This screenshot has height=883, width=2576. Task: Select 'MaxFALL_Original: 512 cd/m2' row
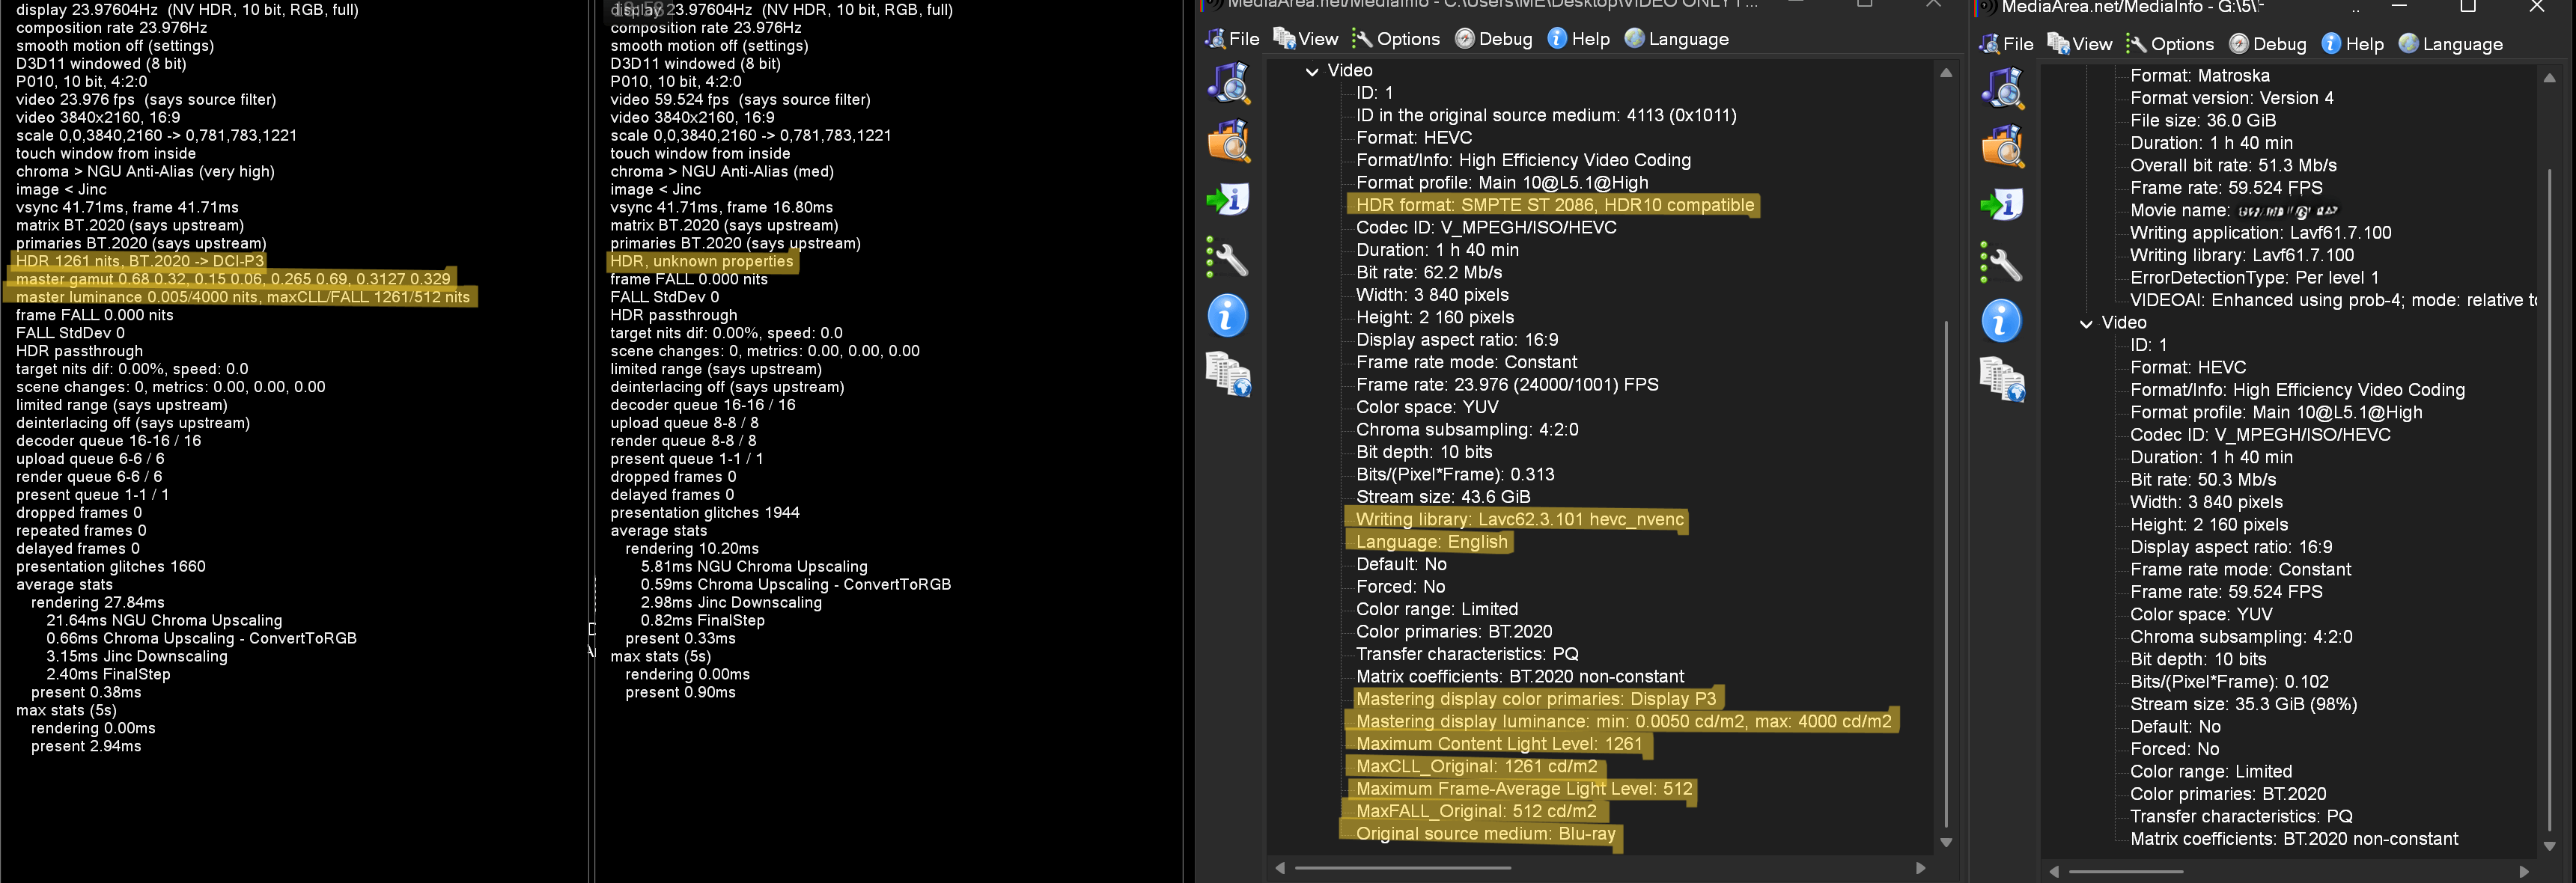[1476, 811]
